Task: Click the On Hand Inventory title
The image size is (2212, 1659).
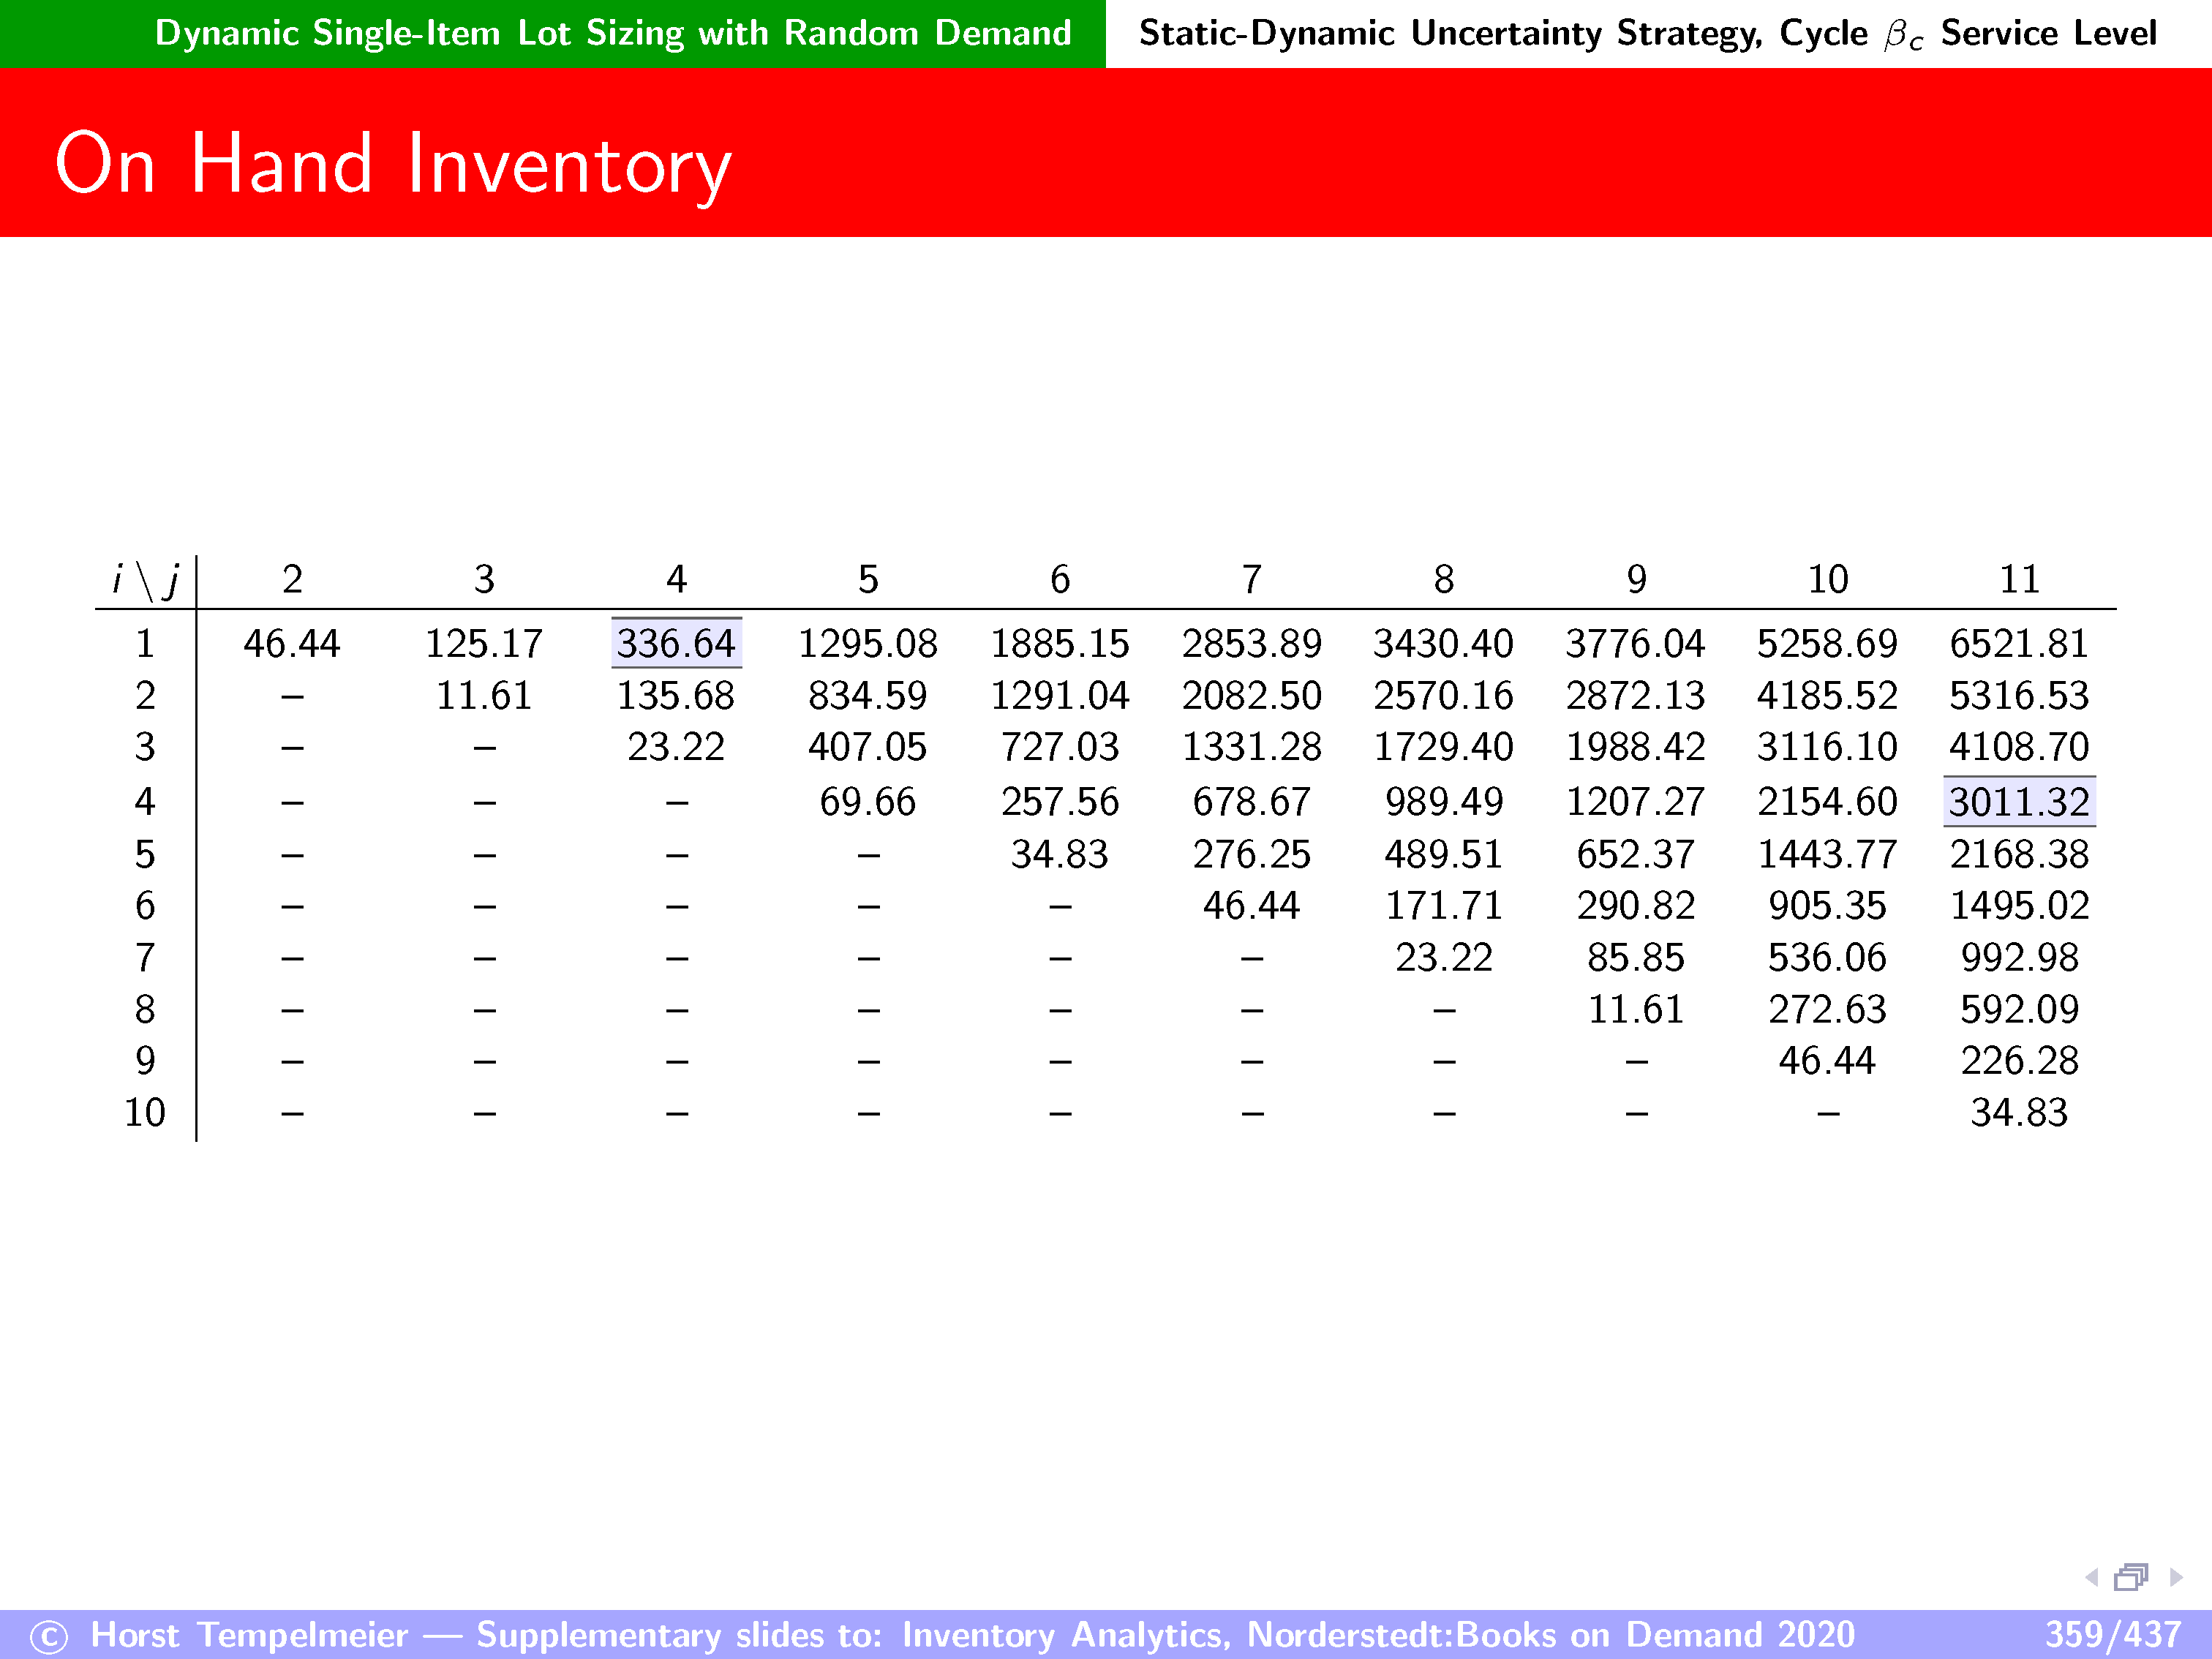Action: [x=393, y=163]
